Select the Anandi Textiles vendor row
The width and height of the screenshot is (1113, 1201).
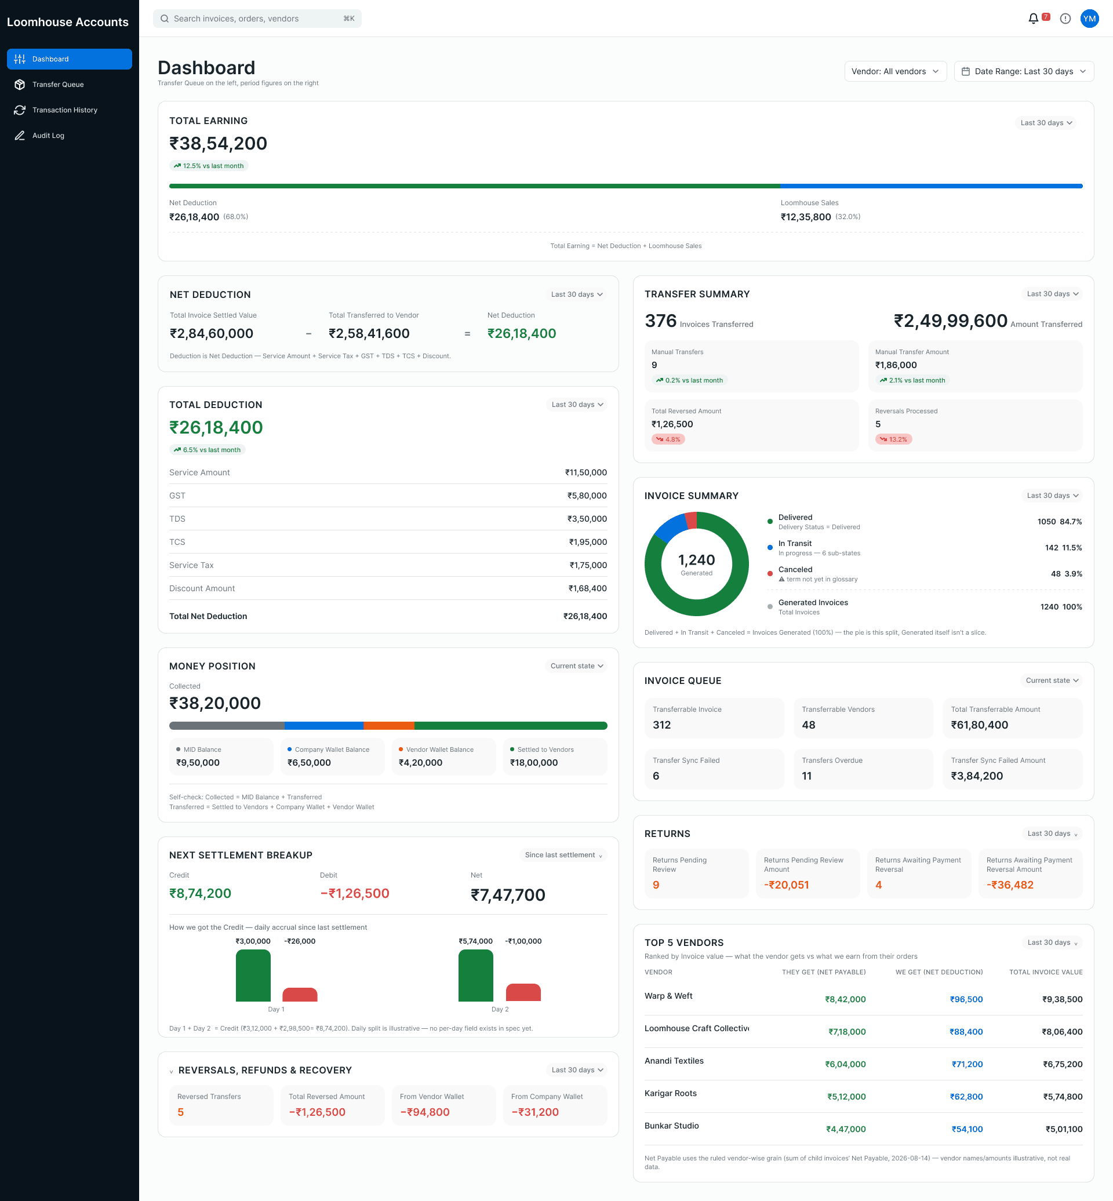863,1064
